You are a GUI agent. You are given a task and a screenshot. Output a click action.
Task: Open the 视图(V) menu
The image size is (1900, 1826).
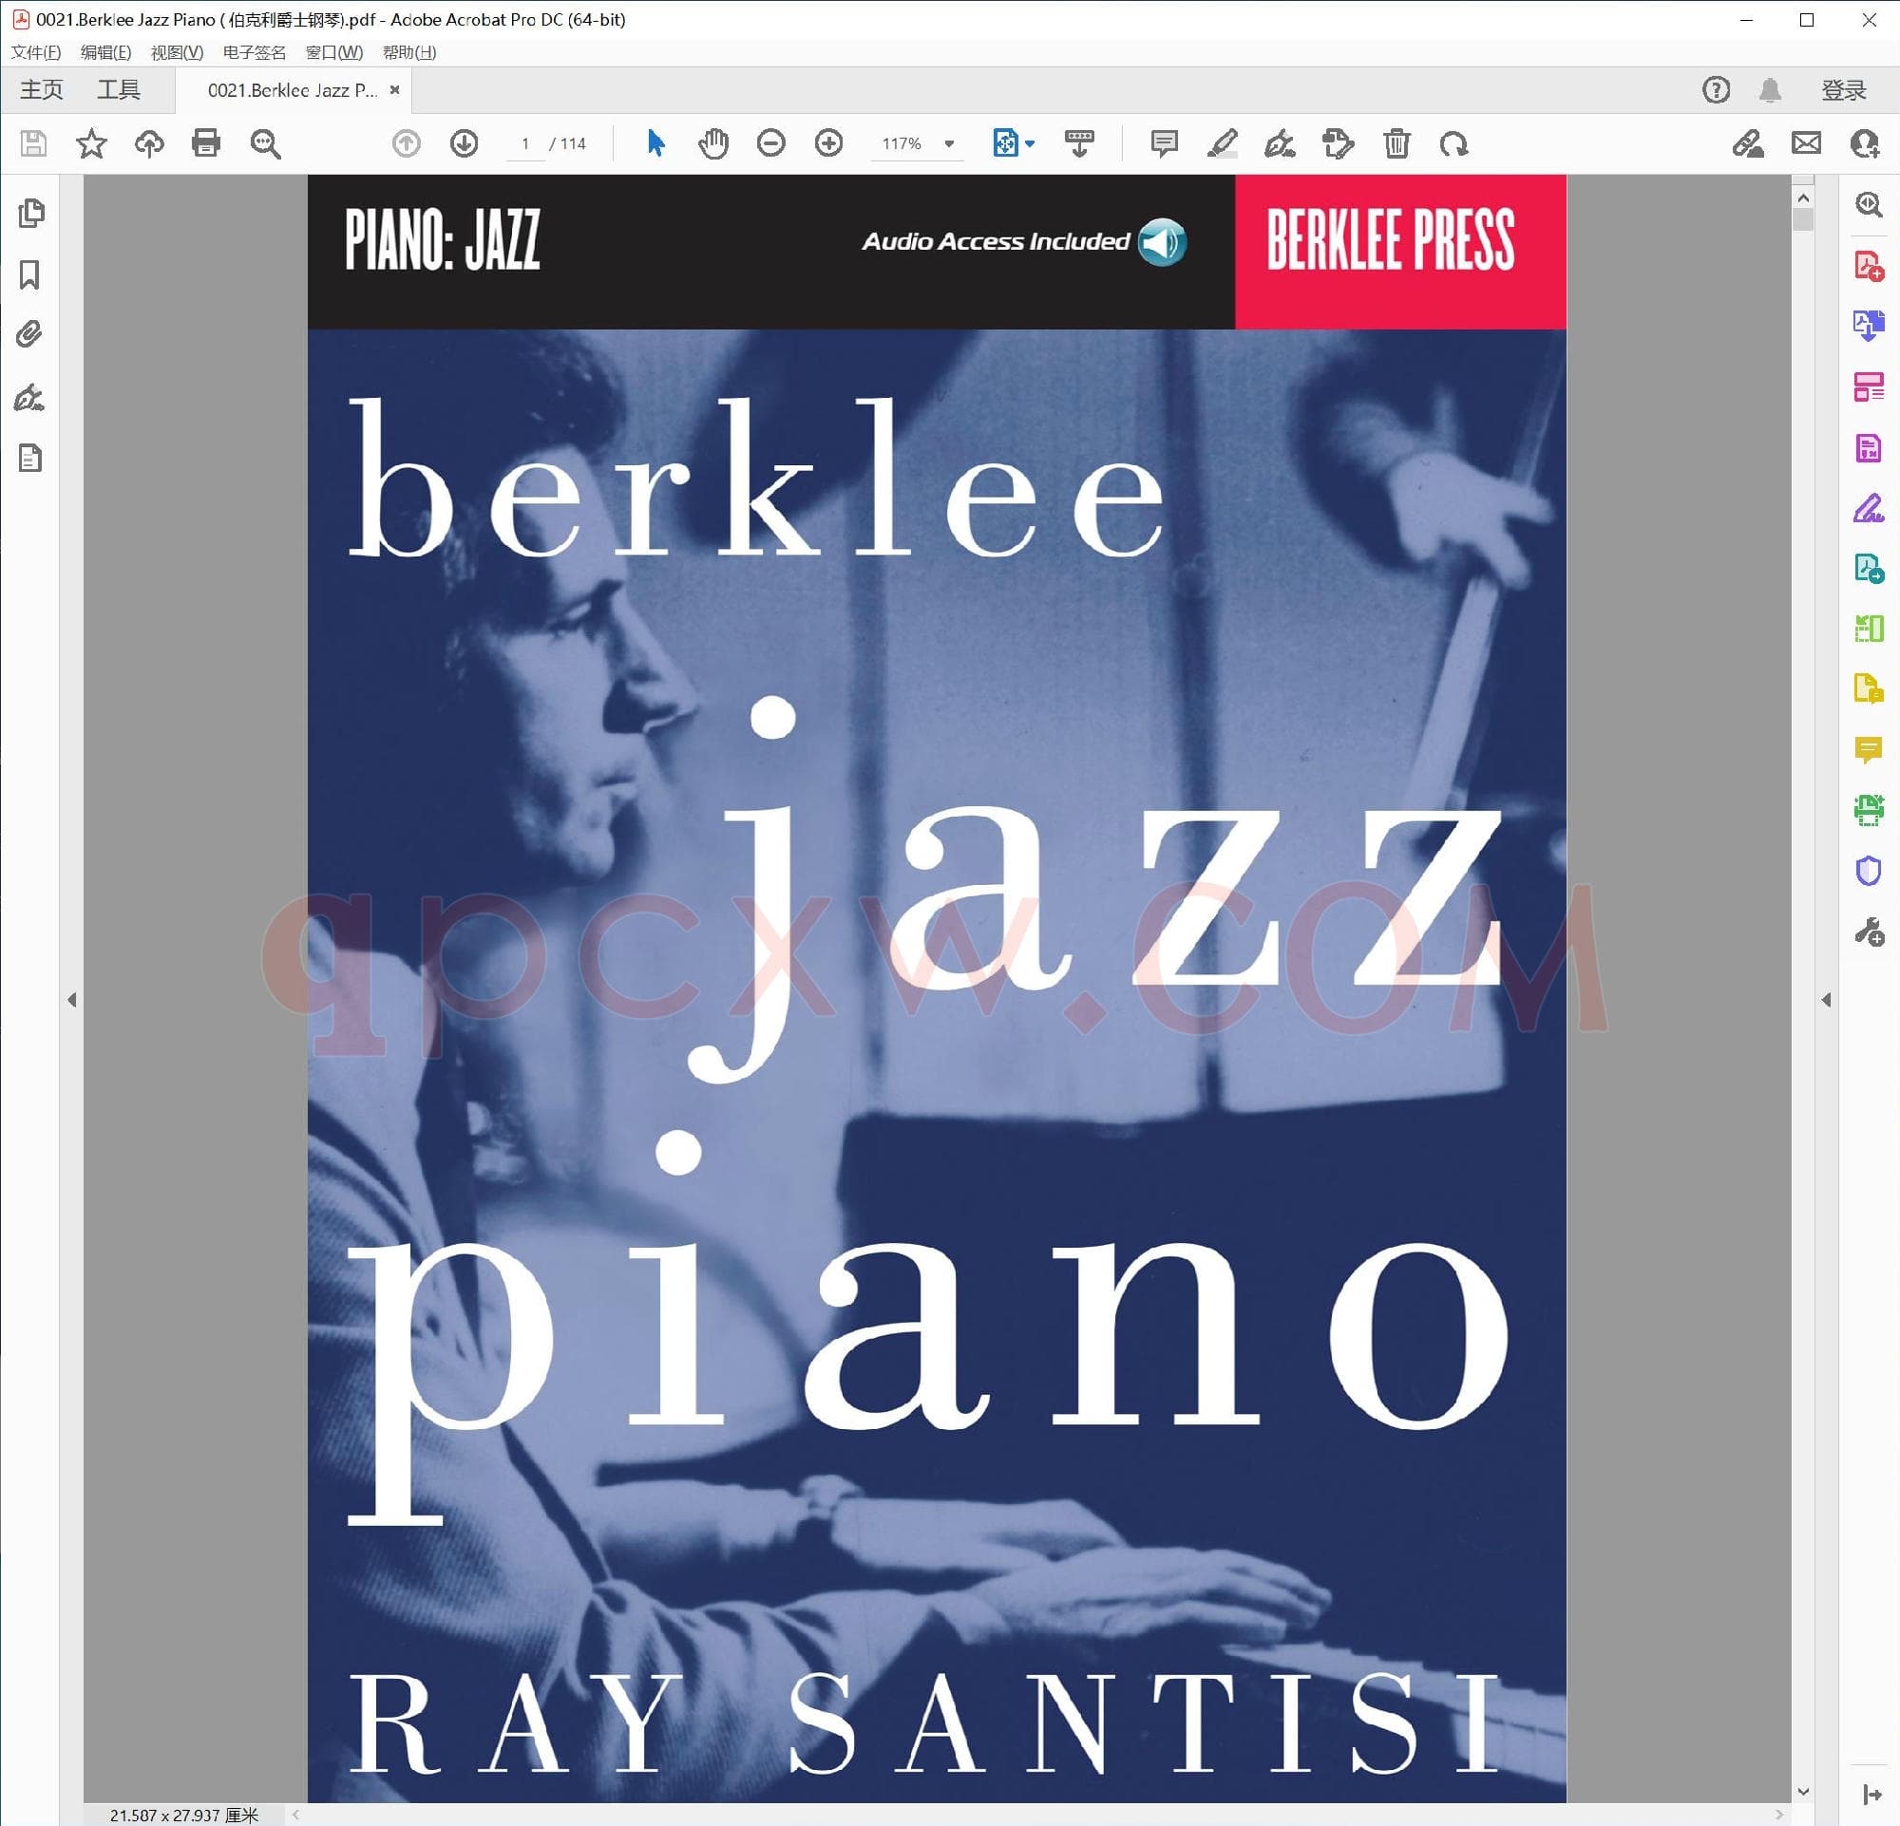pos(177,52)
